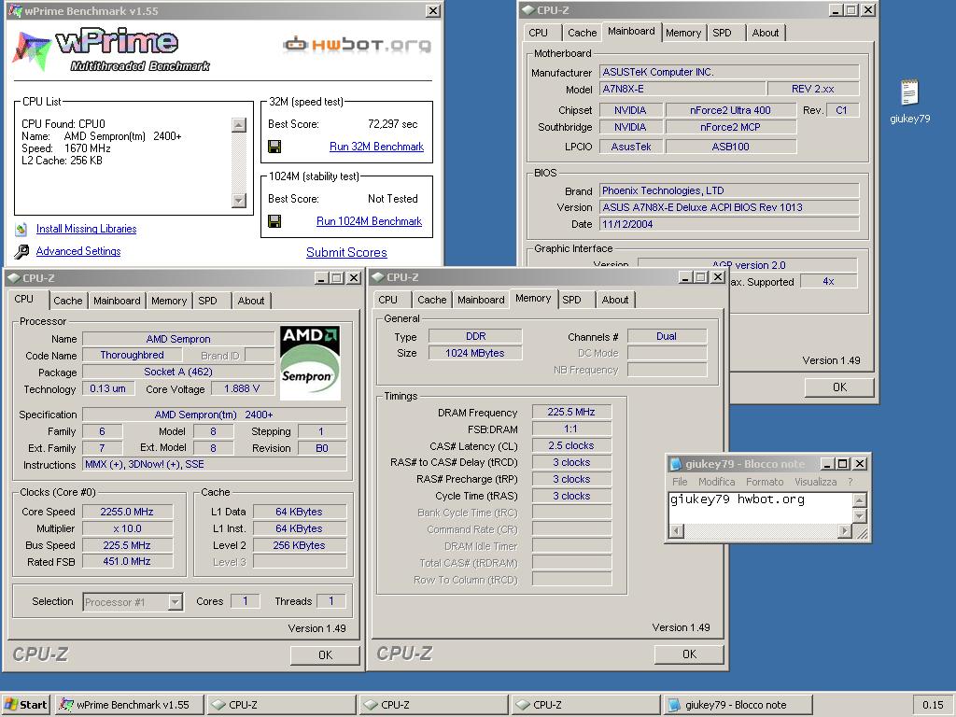Click the Memory Size 1024 MBytes field
956x717 pixels.
pyautogui.click(x=475, y=353)
